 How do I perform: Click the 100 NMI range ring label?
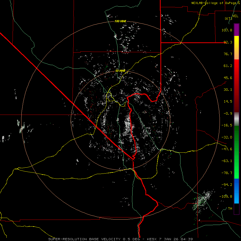pyautogui.click(x=120, y=21)
